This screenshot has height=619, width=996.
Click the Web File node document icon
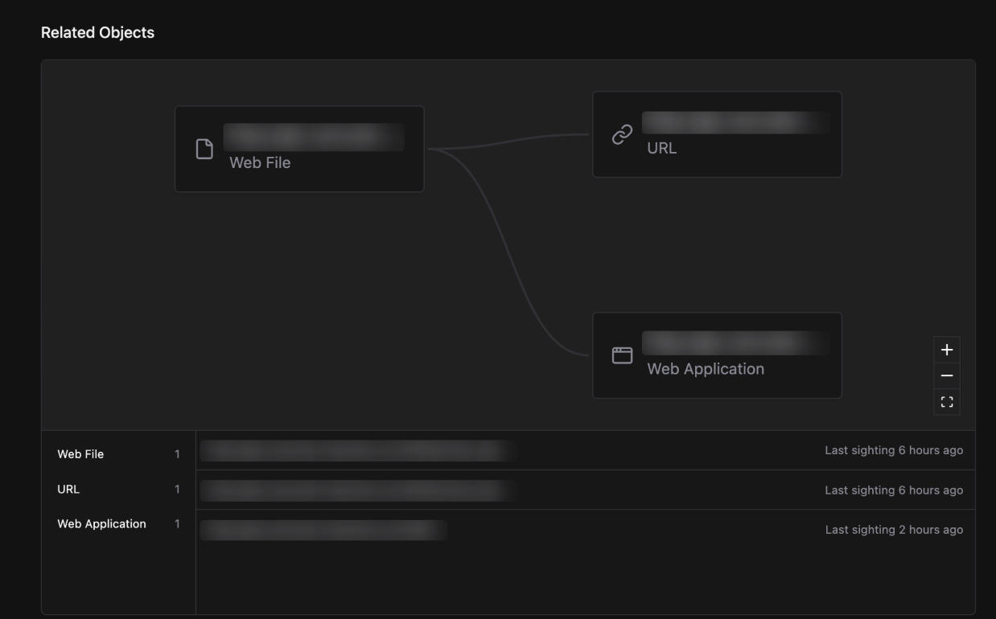tap(205, 149)
